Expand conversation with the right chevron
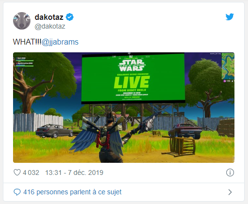This screenshot has width=248, height=204. [x=230, y=192]
